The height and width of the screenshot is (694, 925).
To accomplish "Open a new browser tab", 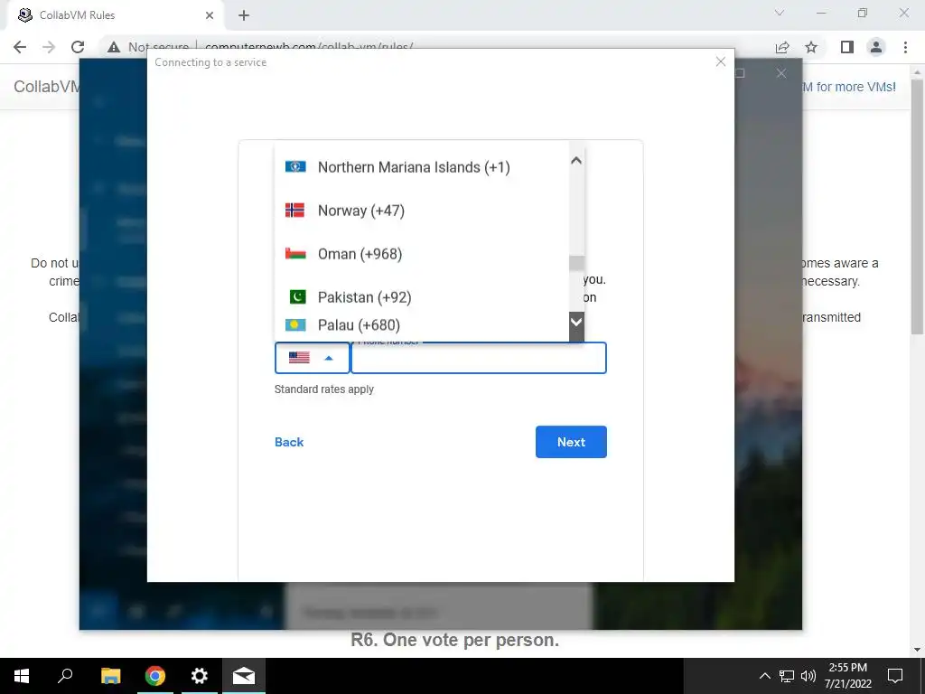I will (x=244, y=15).
